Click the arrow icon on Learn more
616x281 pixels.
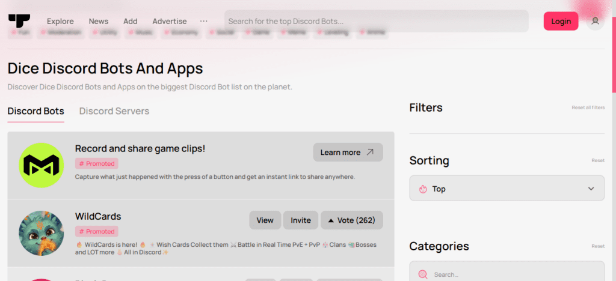pos(370,153)
